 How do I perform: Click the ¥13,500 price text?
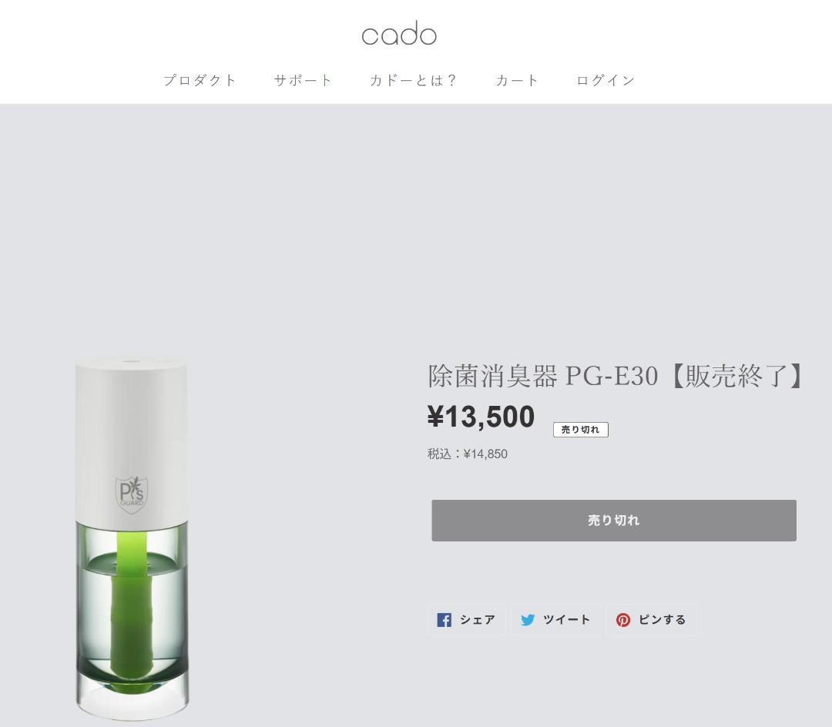(x=481, y=417)
